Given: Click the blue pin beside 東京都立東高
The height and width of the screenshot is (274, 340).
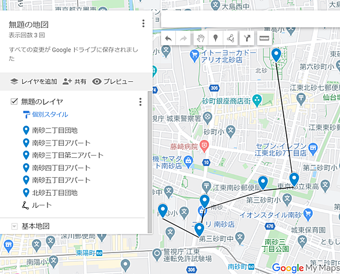Looking at the screenshot, I should point(294,179).
